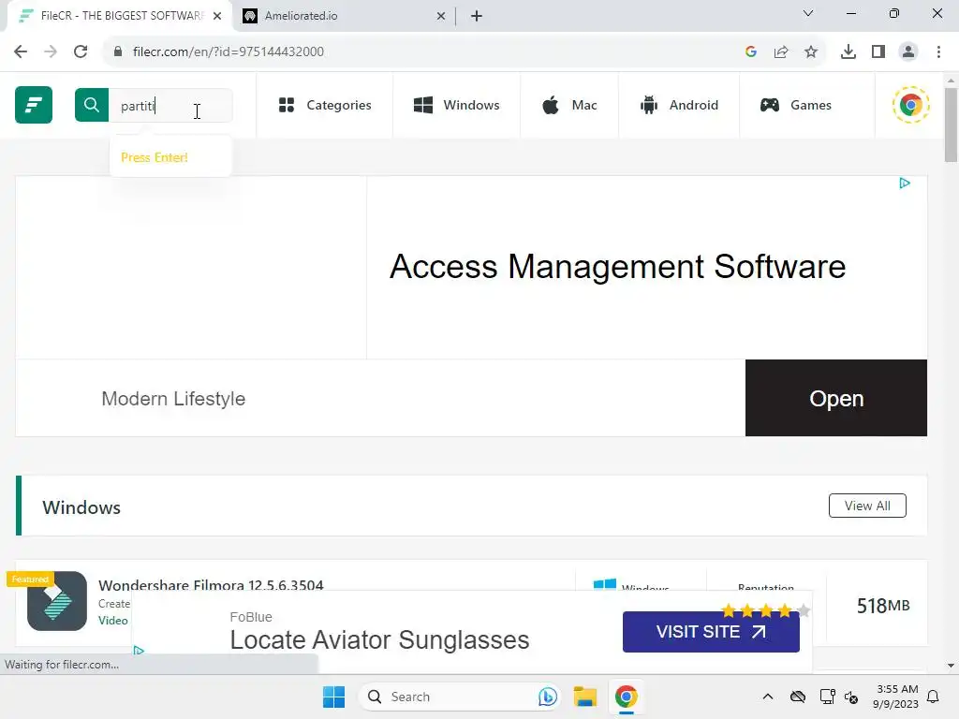Image resolution: width=959 pixels, height=719 pixels.
Task: Click scrollbar down arrow
Action: click(x=951, y=666)
